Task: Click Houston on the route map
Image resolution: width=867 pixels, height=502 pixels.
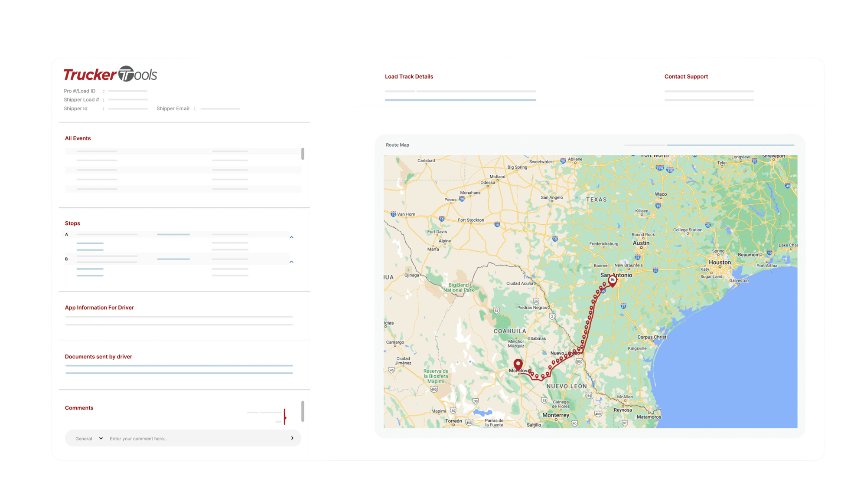Action: tap(720, 262)
